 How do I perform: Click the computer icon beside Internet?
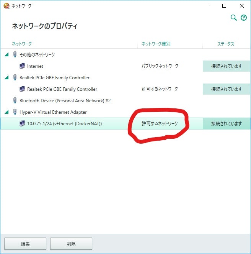(x=22, y=66)
